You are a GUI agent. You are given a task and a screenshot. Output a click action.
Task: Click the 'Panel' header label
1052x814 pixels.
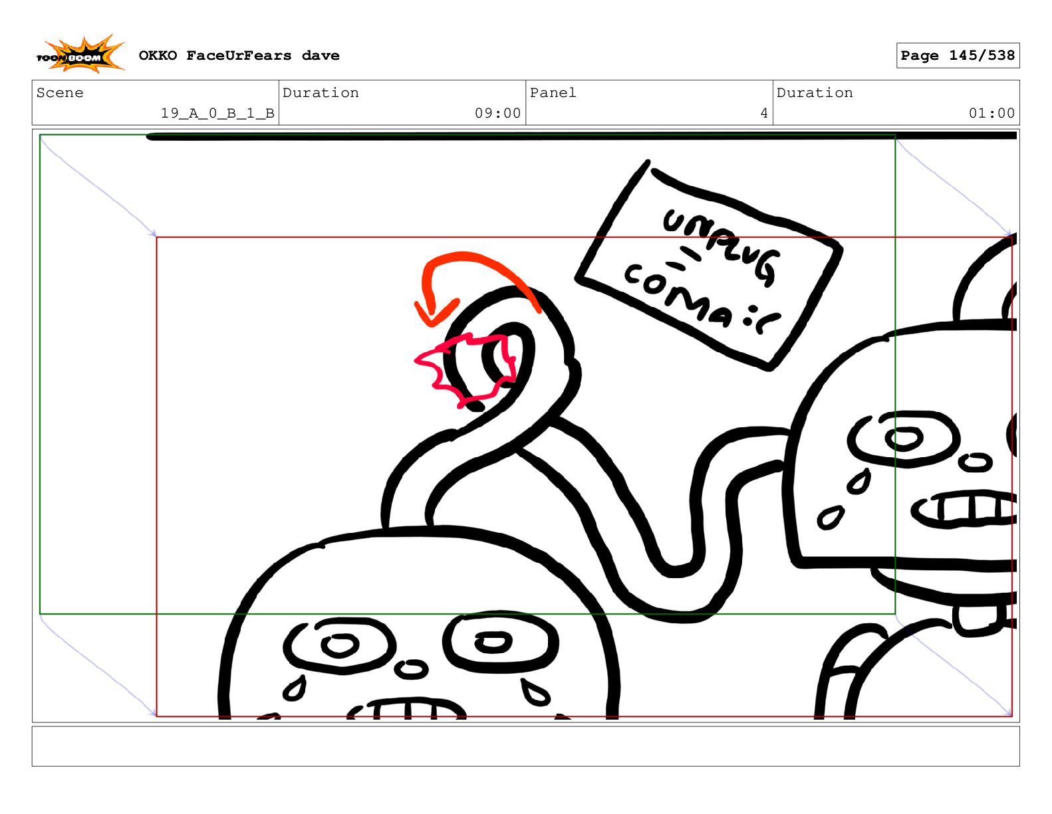pos(553,93)
